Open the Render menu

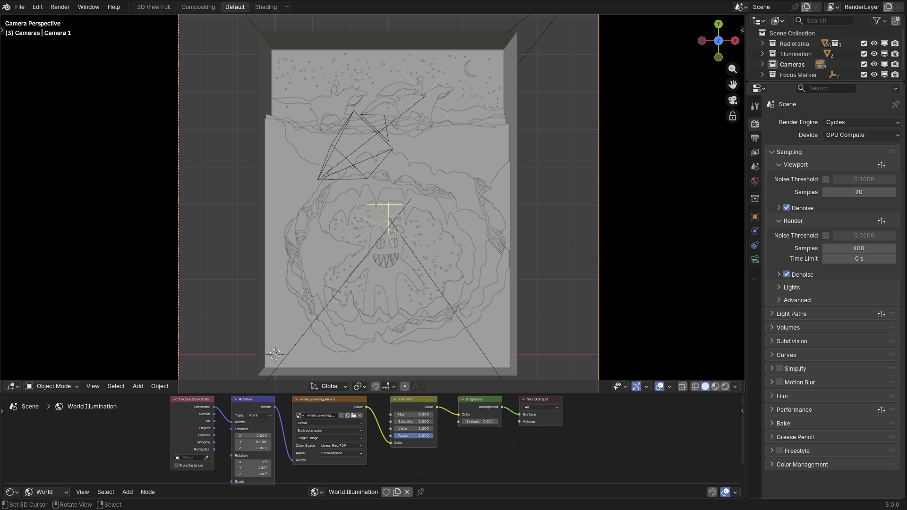(60, 7)
